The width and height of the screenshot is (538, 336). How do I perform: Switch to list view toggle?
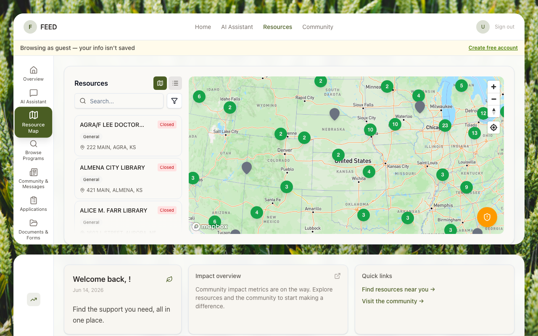pyautogui.click(x=175, y=83)
